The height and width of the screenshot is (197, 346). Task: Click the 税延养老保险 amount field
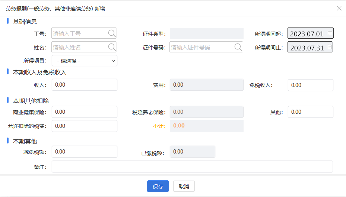207,112
